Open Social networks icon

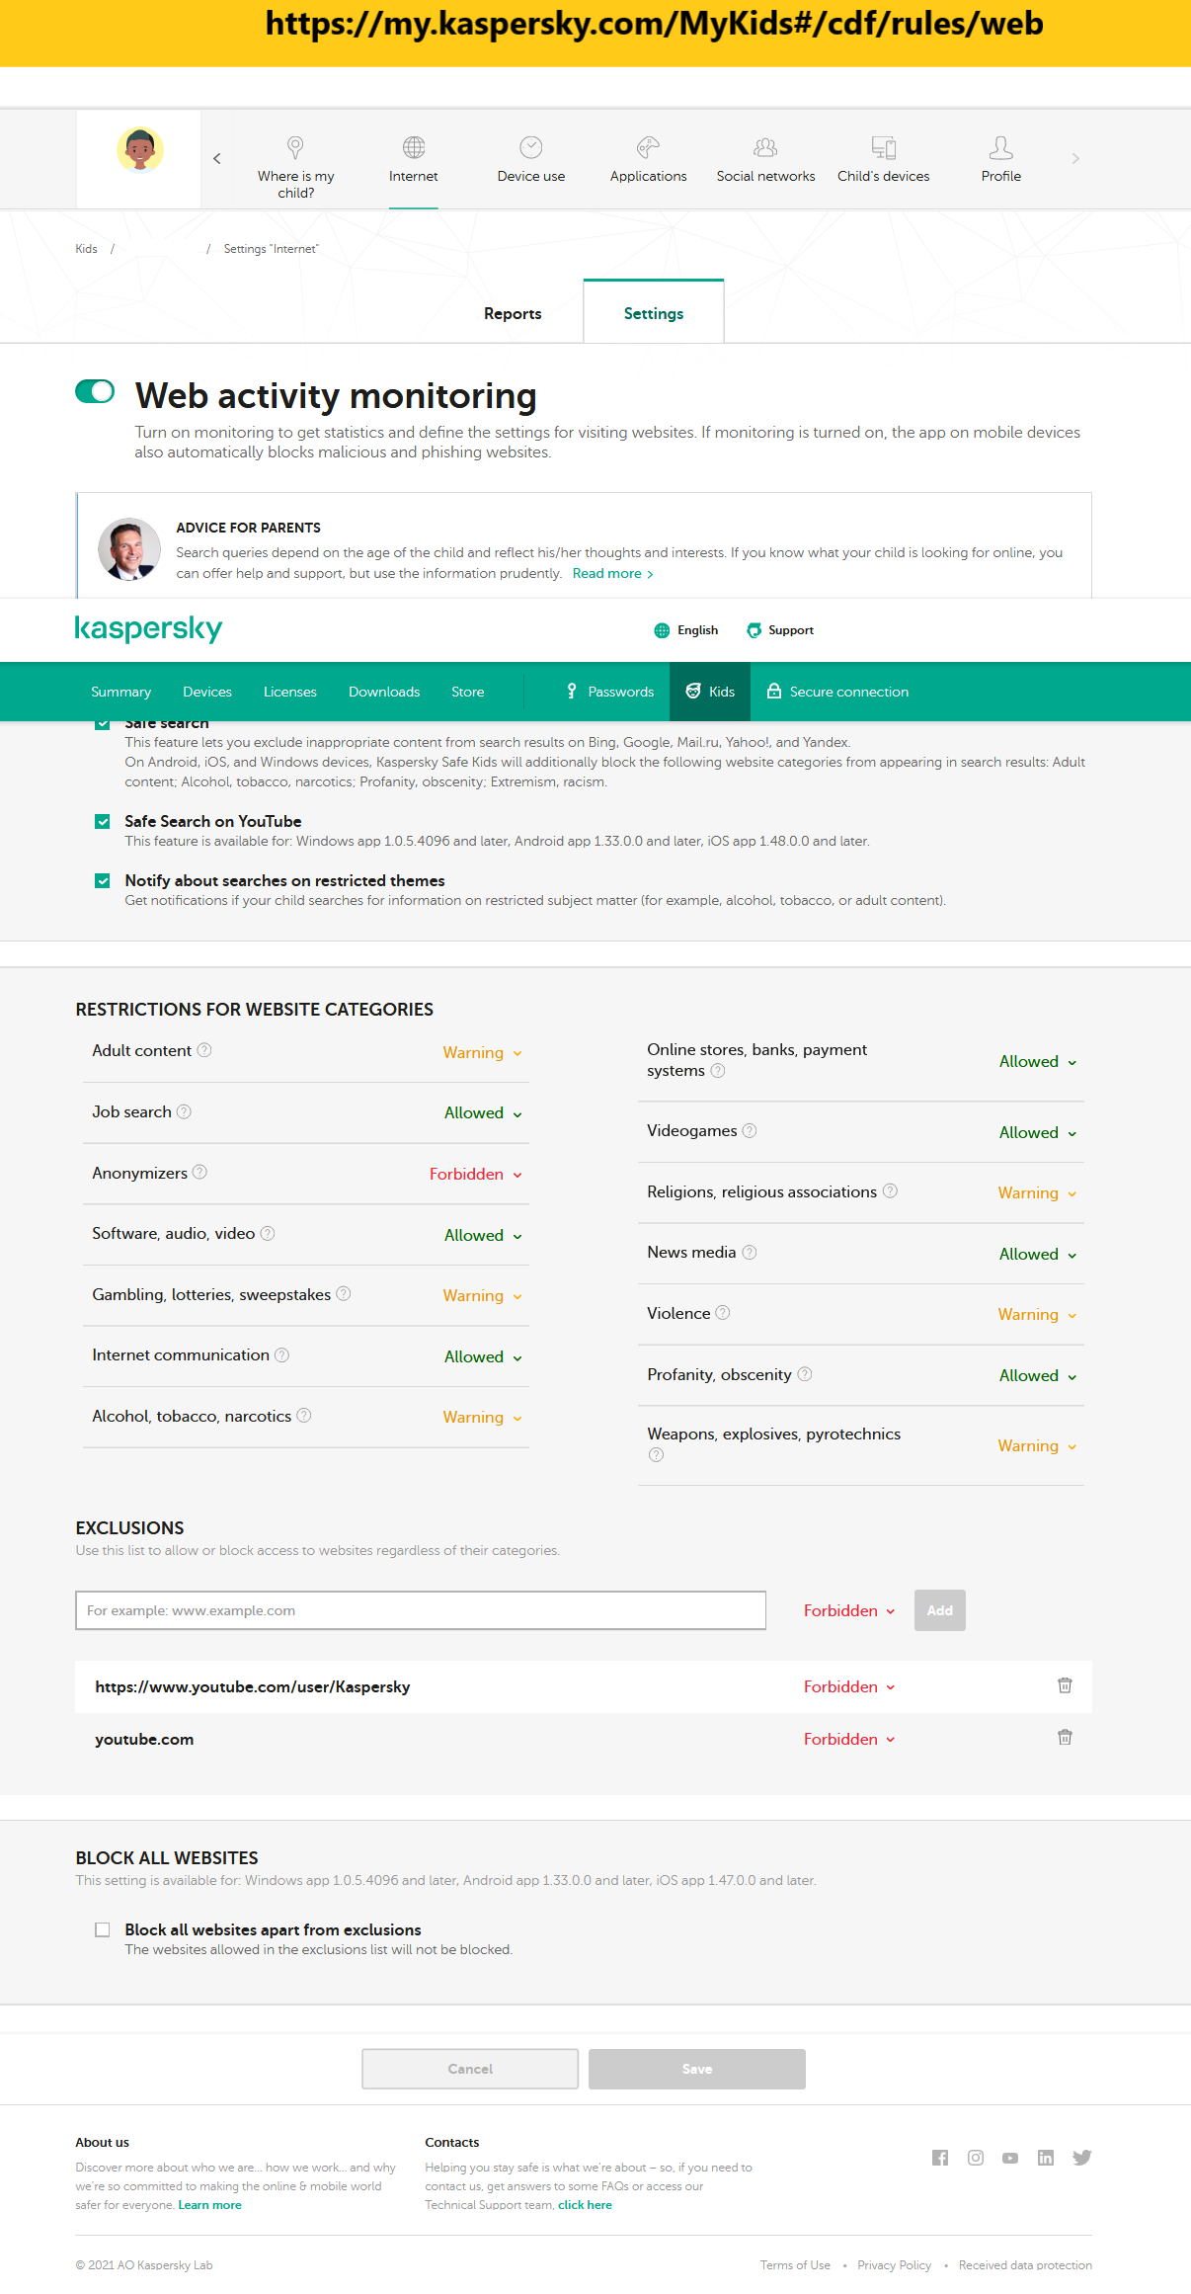coord(765,147)
